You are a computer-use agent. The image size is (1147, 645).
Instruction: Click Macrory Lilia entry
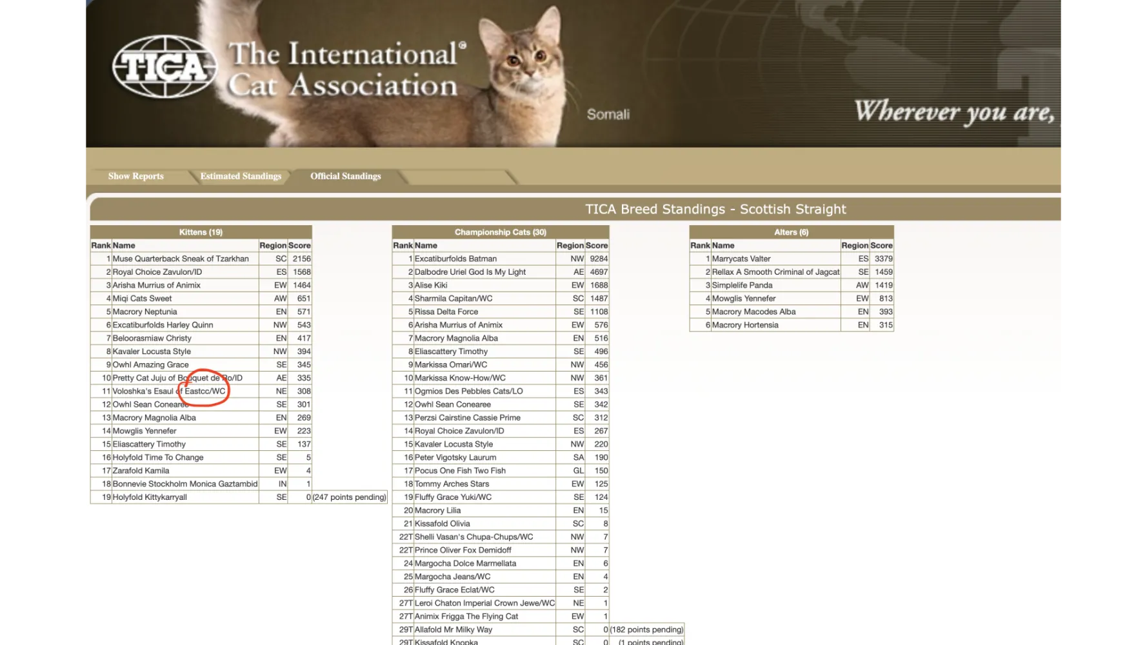[x=437, y=510]
